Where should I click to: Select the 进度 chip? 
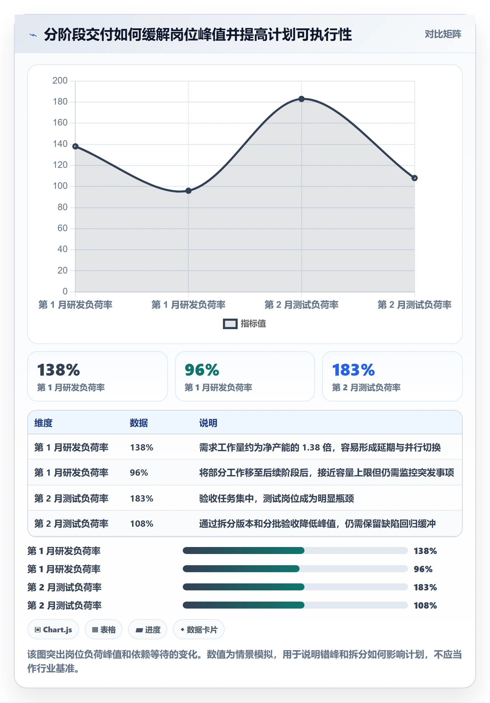pos(148,630)
